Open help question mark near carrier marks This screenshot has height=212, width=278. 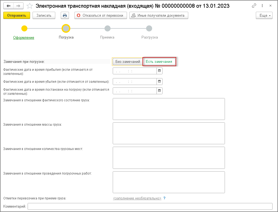point(164,198)
